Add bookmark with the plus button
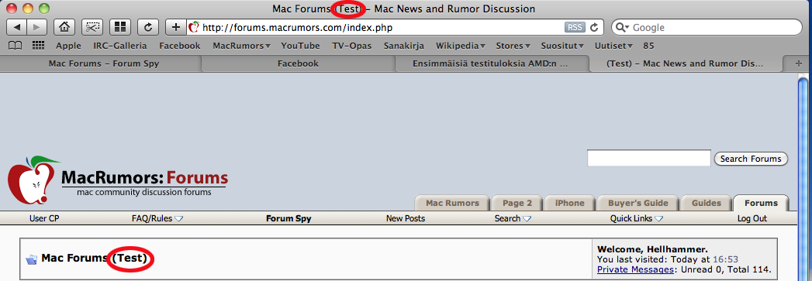Screen dimensions: 812x281 tap(176, 27)
